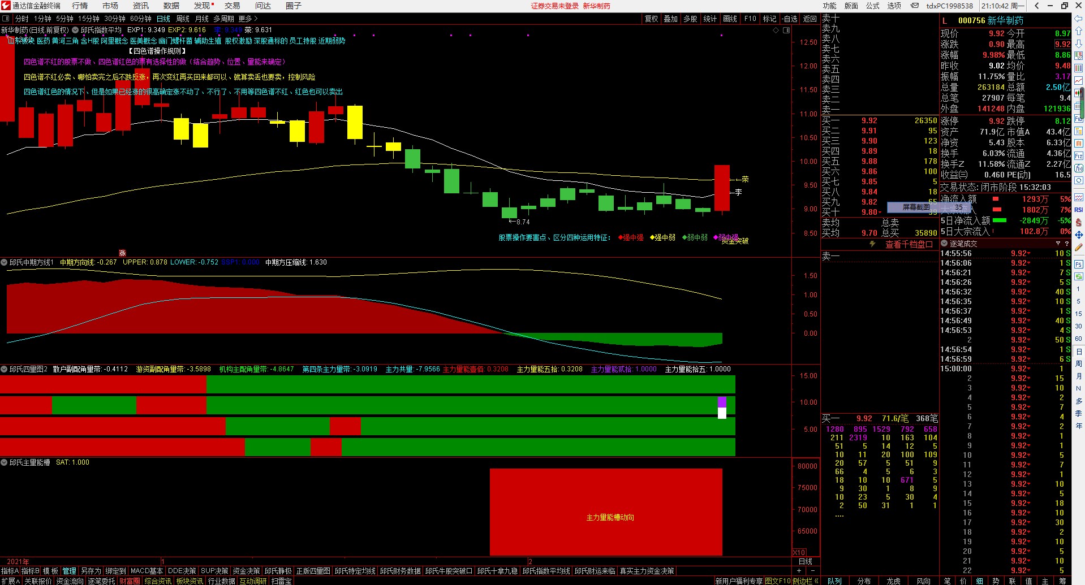Toggle the 侧边栏 sidebar collapse button

(x=806, y=580)
